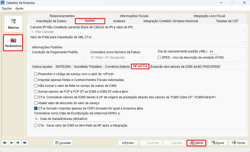Check Abater valor de desconto do serviço
Screen dimensions: 250x152
click(x=36, y=103)
